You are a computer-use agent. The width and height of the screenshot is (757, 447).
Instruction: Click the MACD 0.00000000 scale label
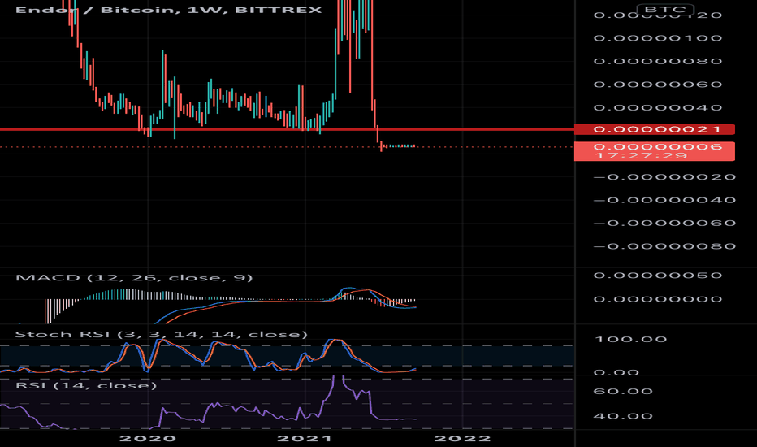point(658,299)
